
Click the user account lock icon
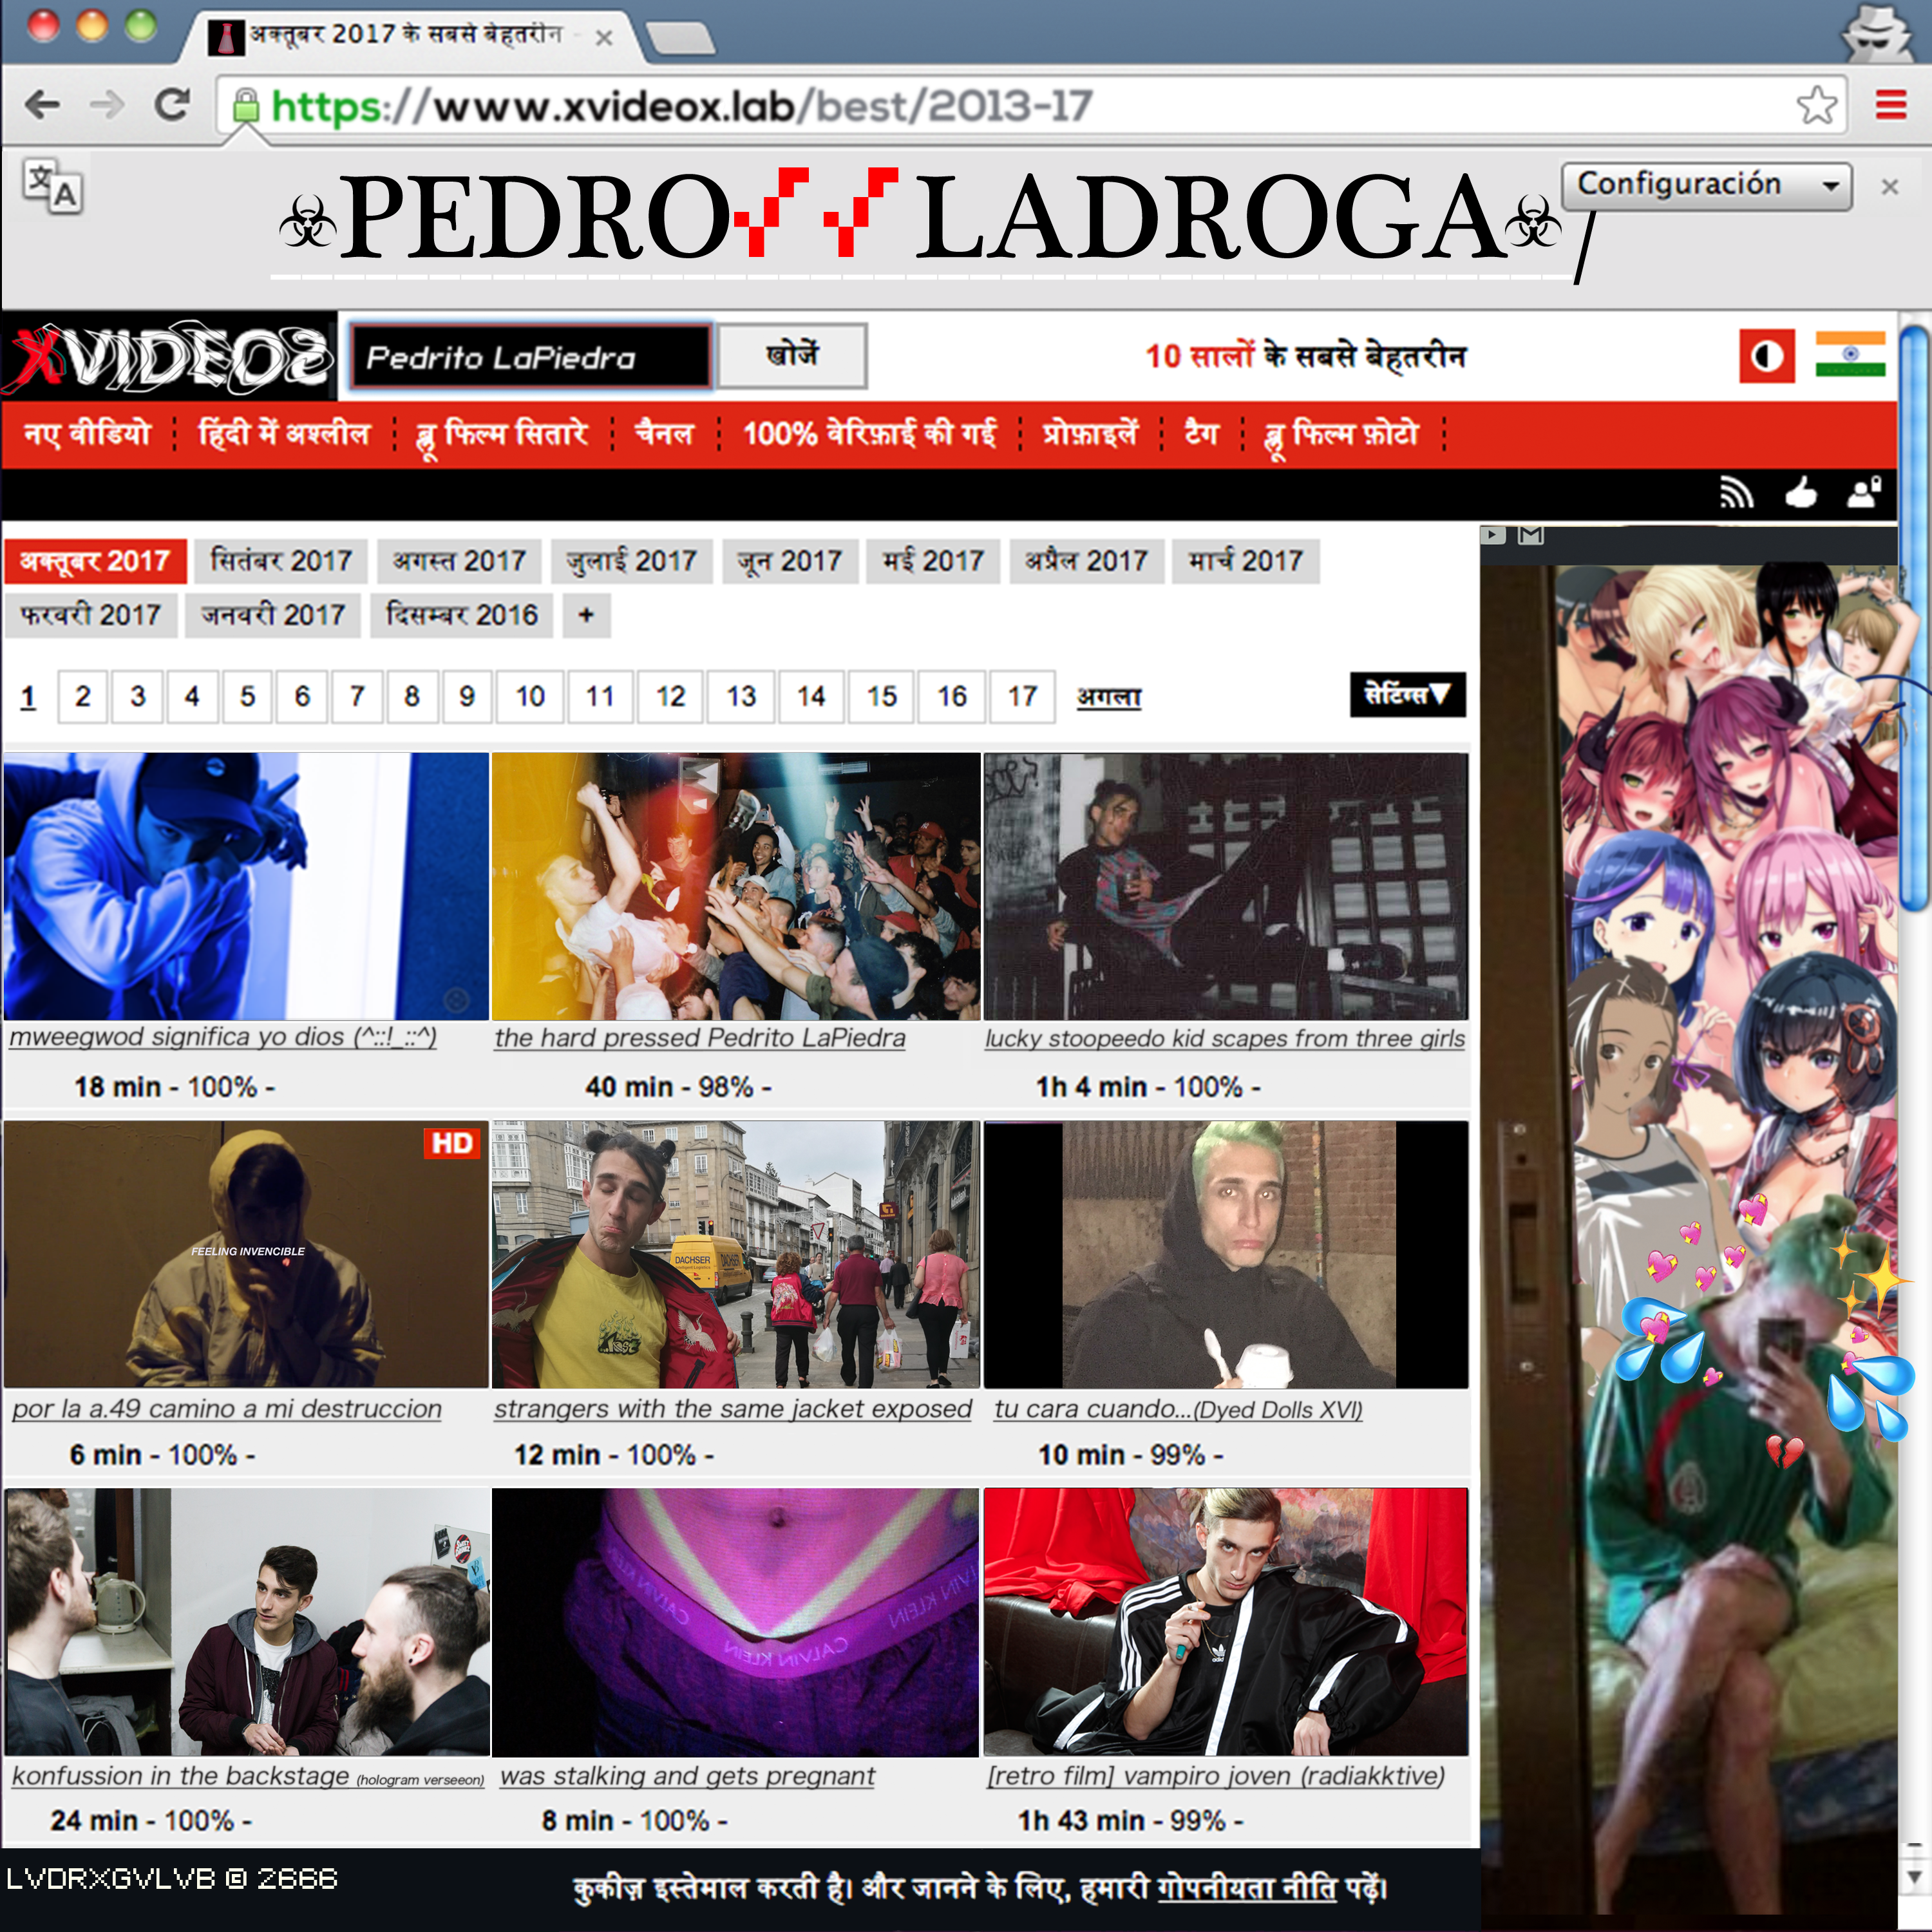click(1864, 493)
